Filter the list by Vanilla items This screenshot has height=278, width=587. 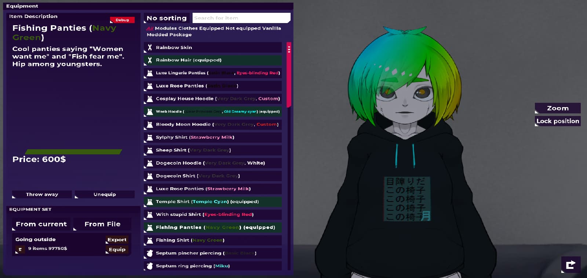(x=271, y=28)
